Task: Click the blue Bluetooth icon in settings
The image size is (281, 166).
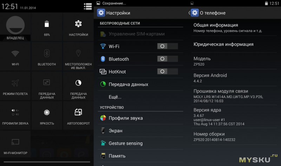Action: click(103, 59)
